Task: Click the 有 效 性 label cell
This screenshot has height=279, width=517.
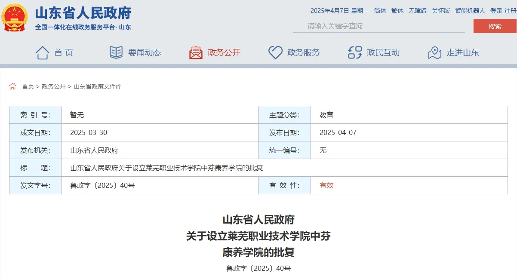Action: tap(284, 186)
